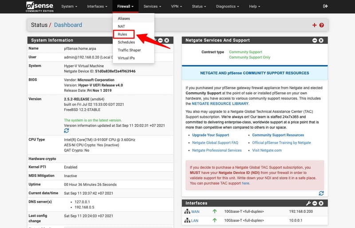Open Visit Netgate.com link
The height and width of the screenshot is (228, 355).
tap(267, 150)
